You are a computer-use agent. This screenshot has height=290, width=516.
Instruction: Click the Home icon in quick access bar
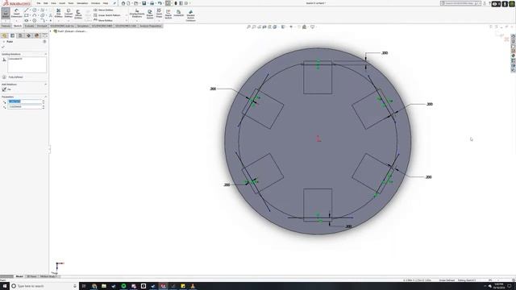tap(123, 3)
